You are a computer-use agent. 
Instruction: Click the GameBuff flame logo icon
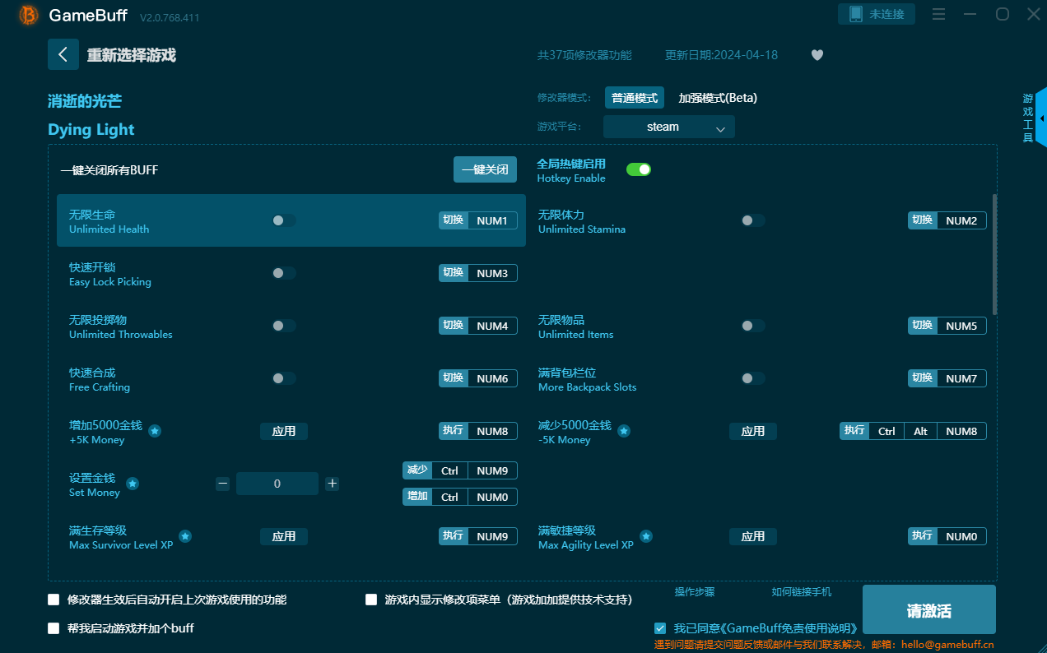click(29, 15)
